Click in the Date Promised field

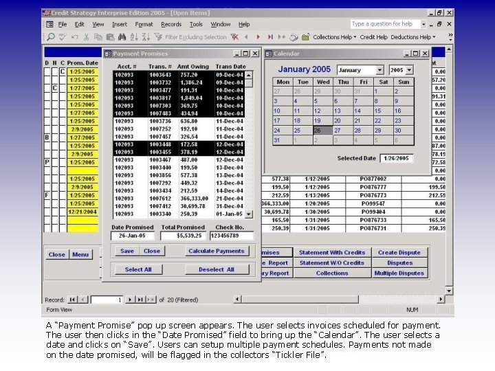[x=132, y=236]
